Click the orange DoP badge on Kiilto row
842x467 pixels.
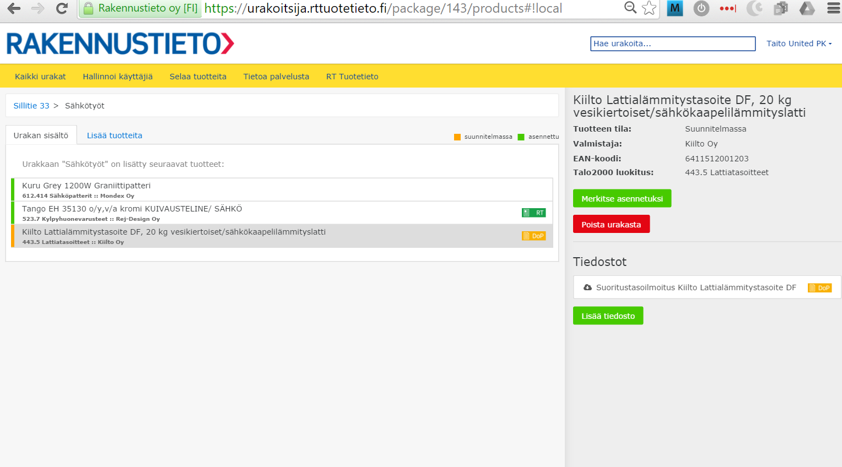click(533, 236)
